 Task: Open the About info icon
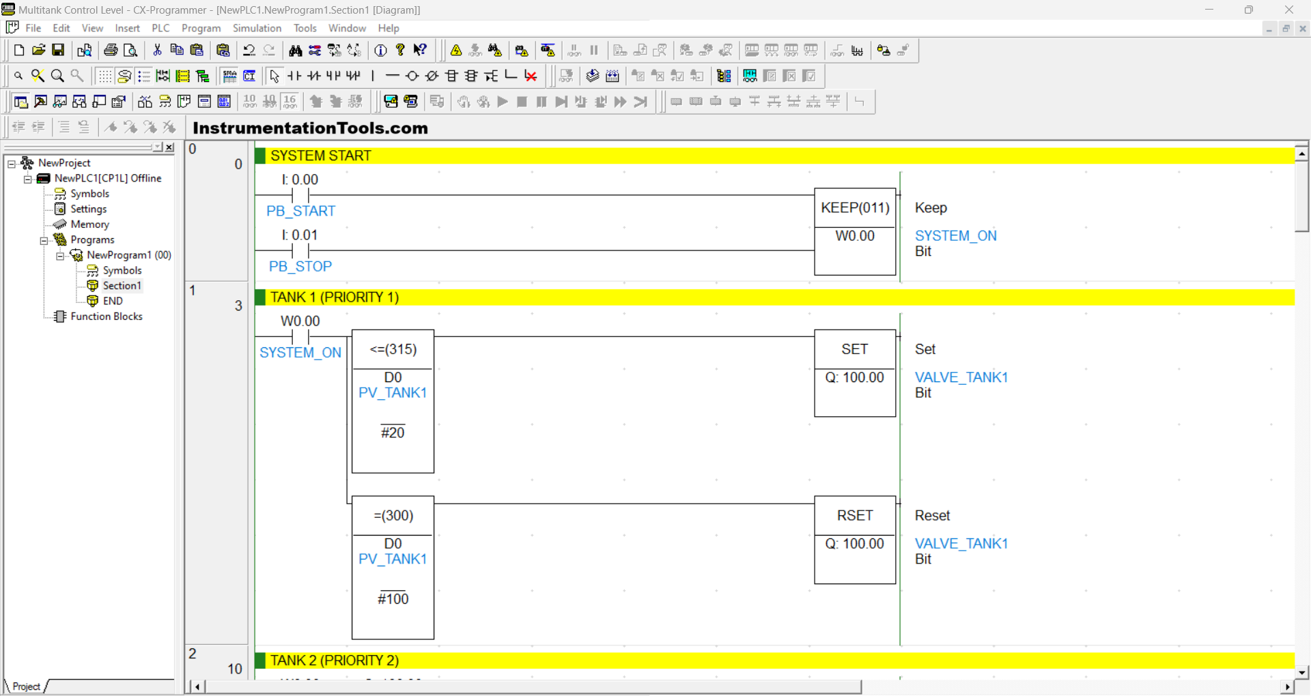pos(381,50)
